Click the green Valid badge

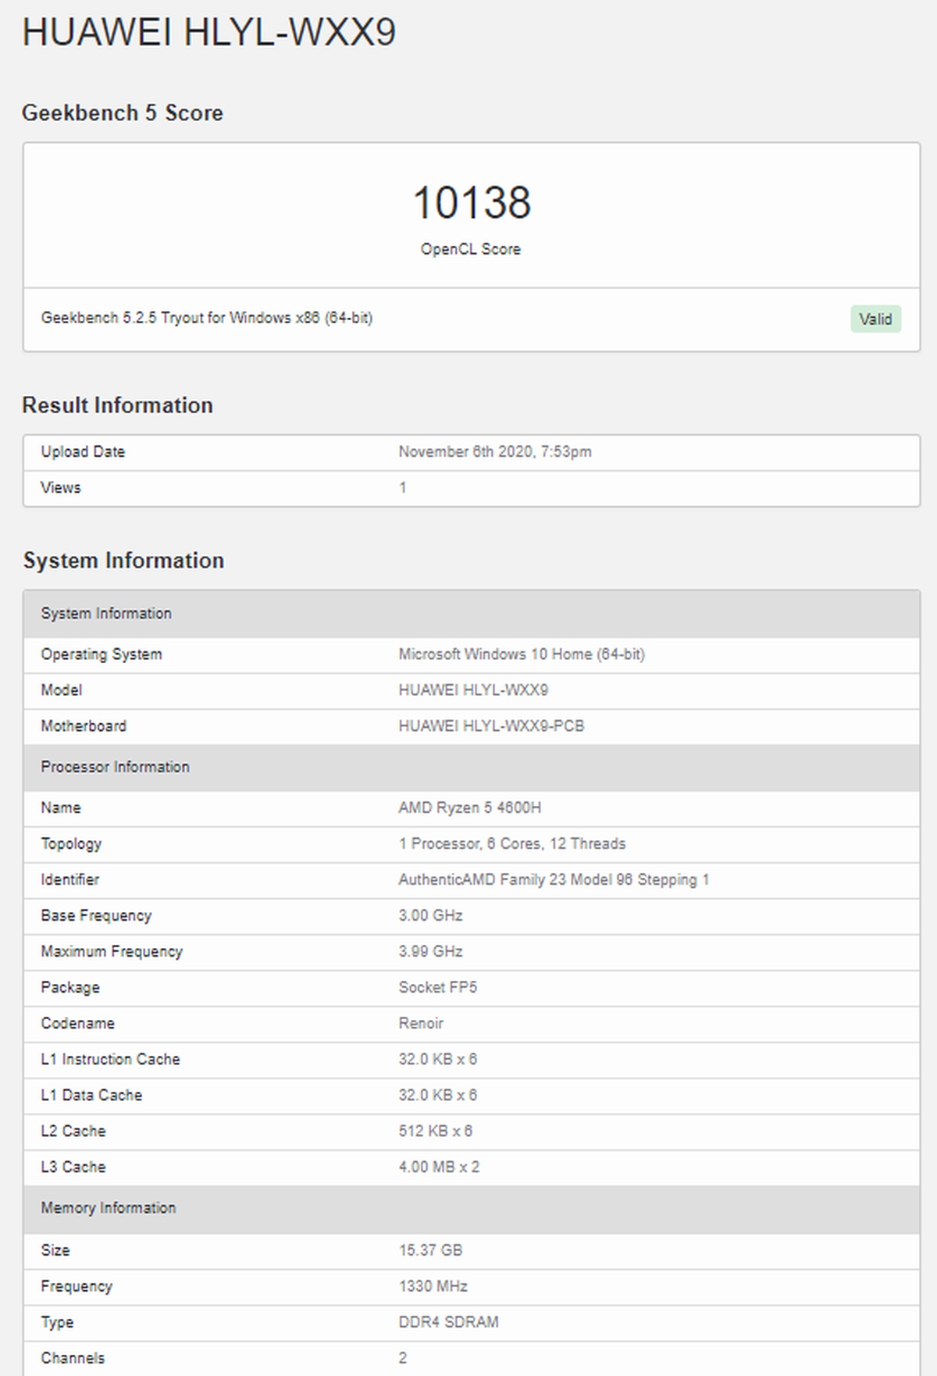tap(875, 319)
